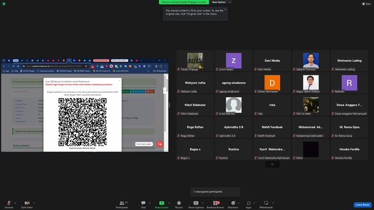
Task: Expand the caret next to Reactions
Action: 239,203
